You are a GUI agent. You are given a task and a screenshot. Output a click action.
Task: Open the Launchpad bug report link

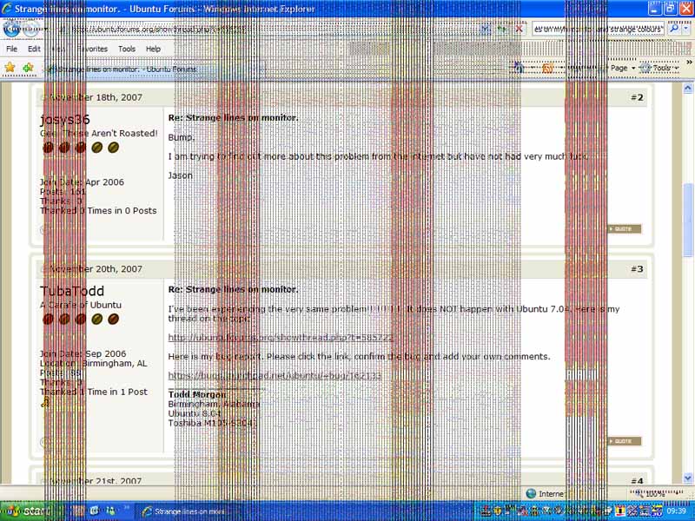[x=275, y=375]
